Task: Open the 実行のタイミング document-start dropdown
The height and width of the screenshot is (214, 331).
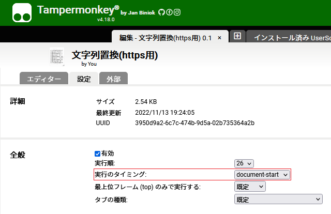Action: click(x=262, y=175)
